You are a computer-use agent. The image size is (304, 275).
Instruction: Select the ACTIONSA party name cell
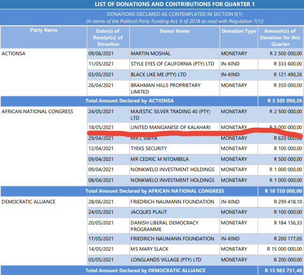pyautogui.click(x=14, y=53)
